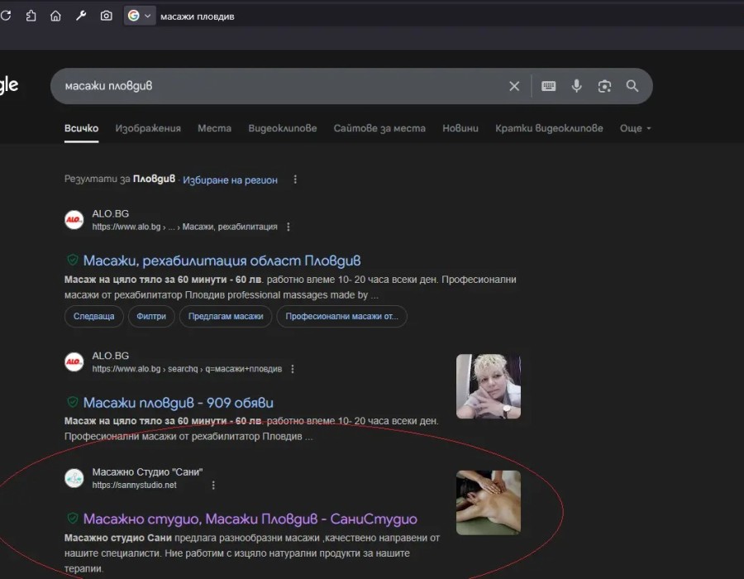Open three-dot menu next to 'Избиране на регион'
The image size is (744, 579).
[295, 179]
